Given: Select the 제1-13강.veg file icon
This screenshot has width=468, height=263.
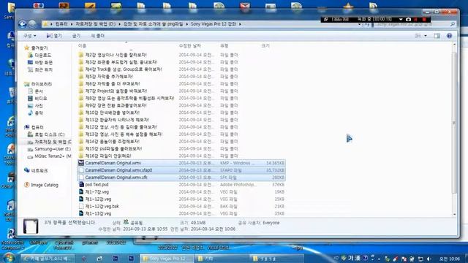Looking at the screenshot, I should coord(81,213).
